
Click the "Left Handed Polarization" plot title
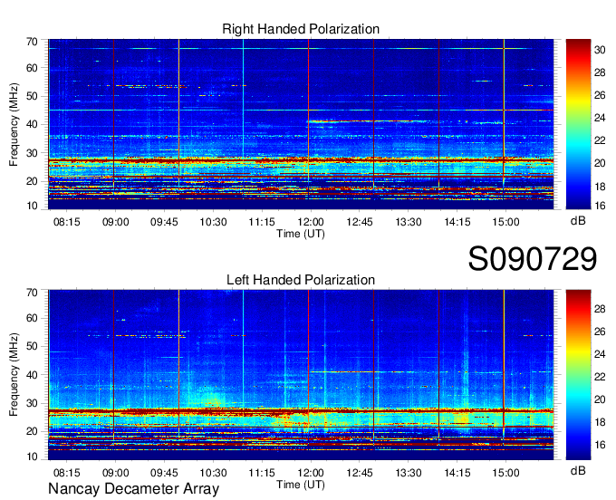(x=301, y=280)
